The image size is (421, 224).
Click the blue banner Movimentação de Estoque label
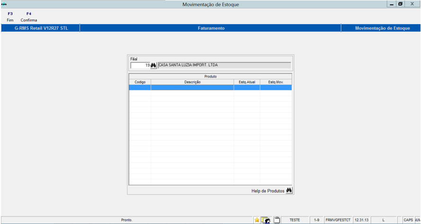tap(382, 28)
